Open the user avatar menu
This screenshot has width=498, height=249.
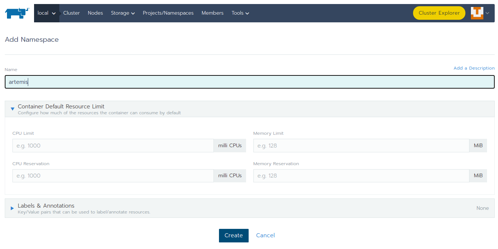pyautogui.click(x=477, y=12)
